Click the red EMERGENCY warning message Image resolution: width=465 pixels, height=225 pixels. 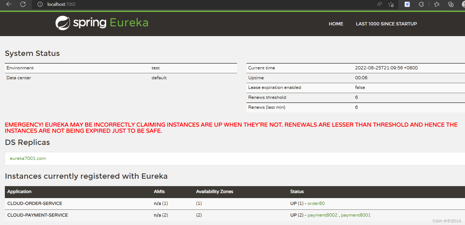point(231,128)
